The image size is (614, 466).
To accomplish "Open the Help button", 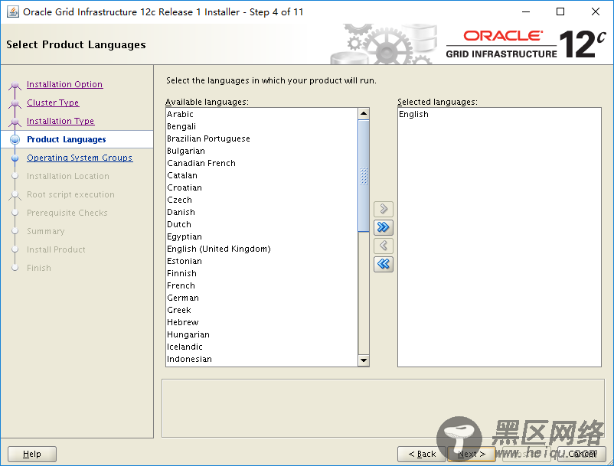I will 32,454.
